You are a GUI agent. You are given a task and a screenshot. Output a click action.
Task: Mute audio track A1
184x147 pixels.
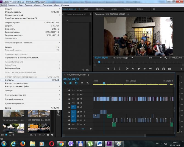pos(81,112)
